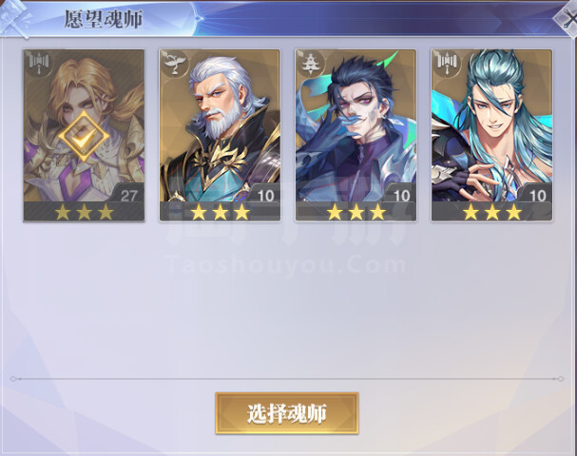This screenshot has height=456, width=577.
Task: Click the three stars under golden-haired card
Action: [x=84, y=212]
